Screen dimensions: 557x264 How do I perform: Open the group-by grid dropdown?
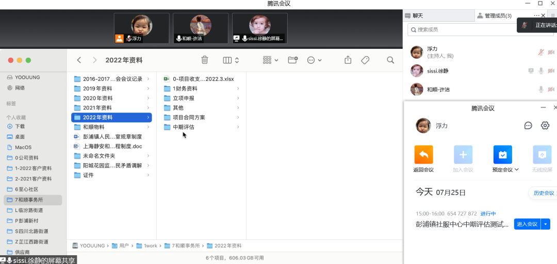pyautogui.click(x=270, y=60)
